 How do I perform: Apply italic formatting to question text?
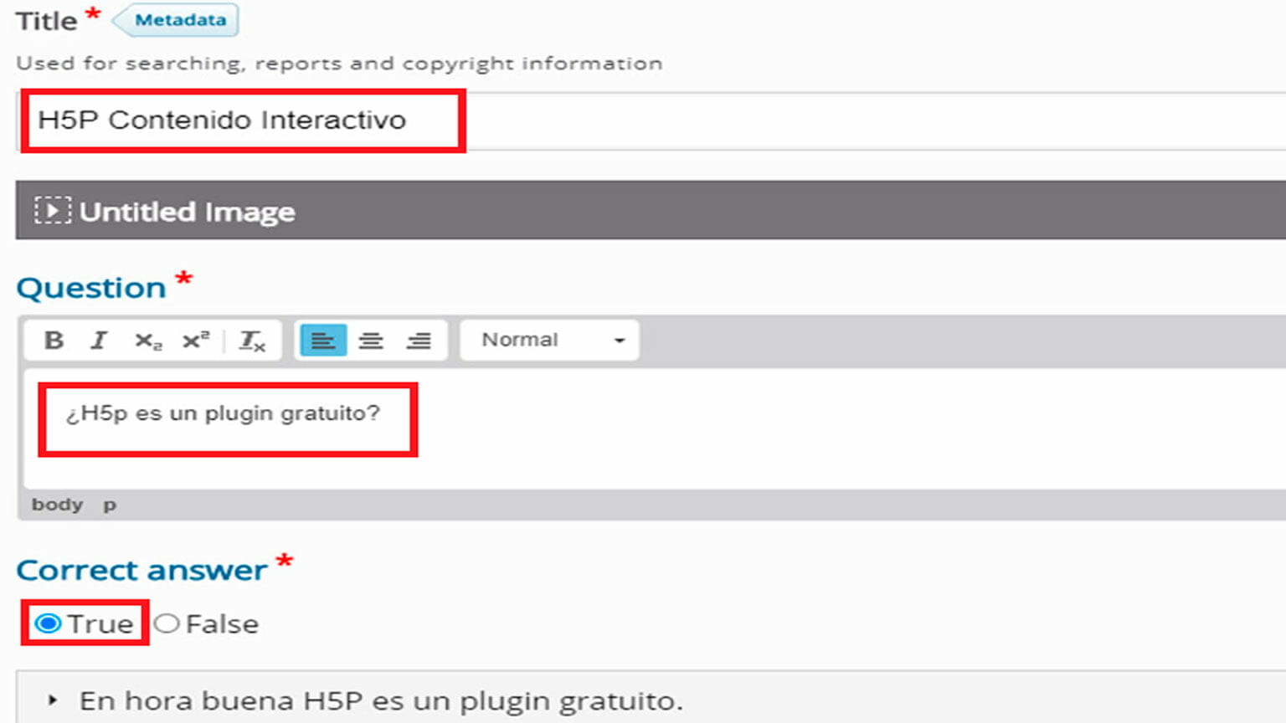tap(99, 341)
